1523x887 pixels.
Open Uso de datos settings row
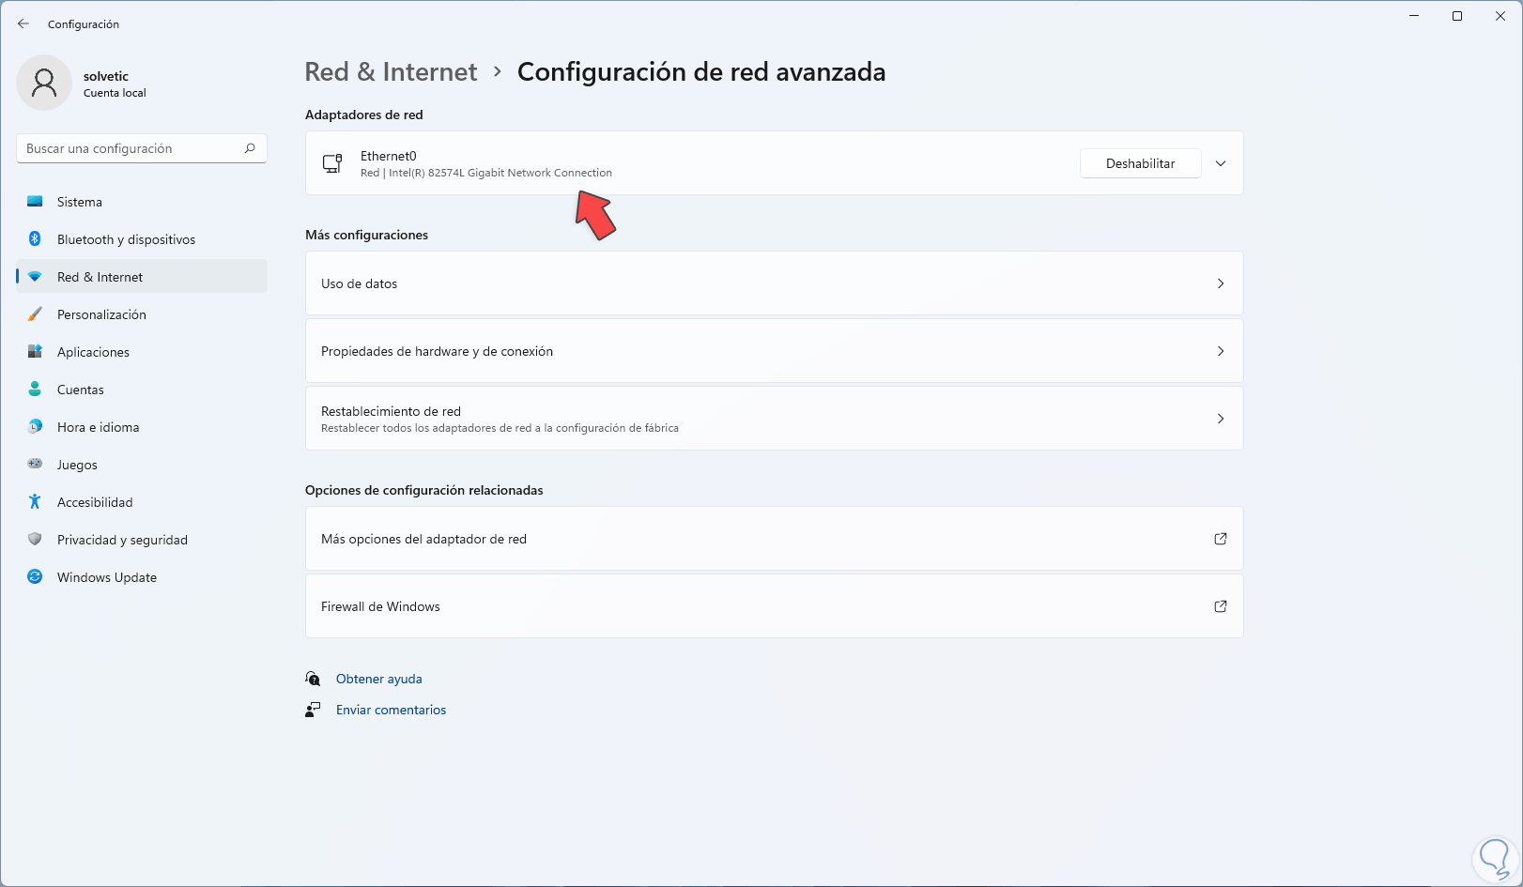click(775, 283)
